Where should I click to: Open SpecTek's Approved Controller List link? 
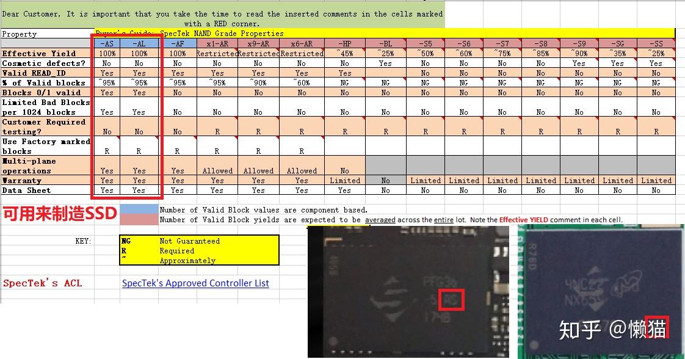[195, 283]
